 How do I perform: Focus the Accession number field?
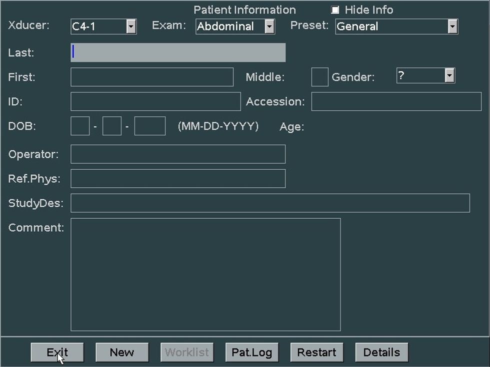point(396,102)
